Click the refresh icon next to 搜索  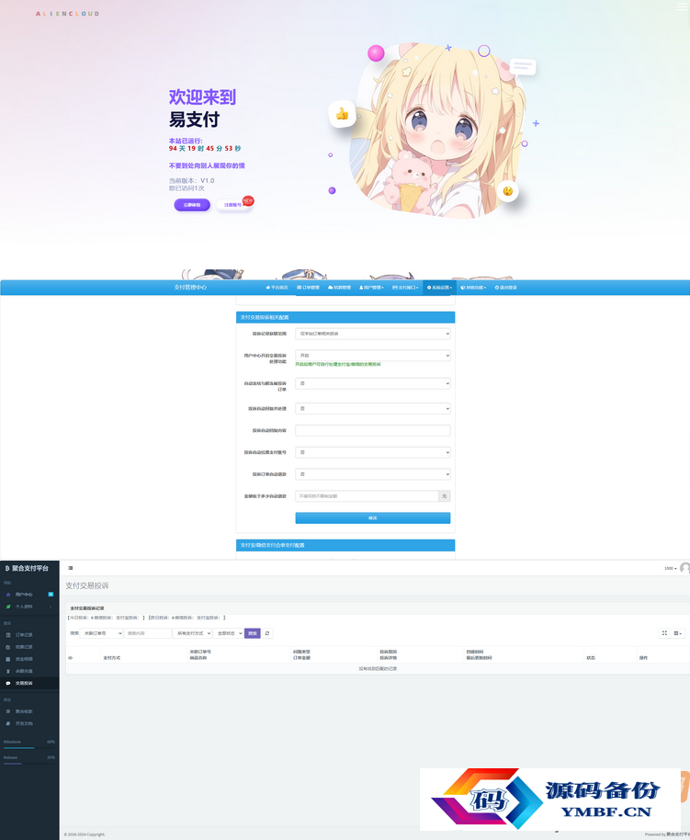click(267, 634)
